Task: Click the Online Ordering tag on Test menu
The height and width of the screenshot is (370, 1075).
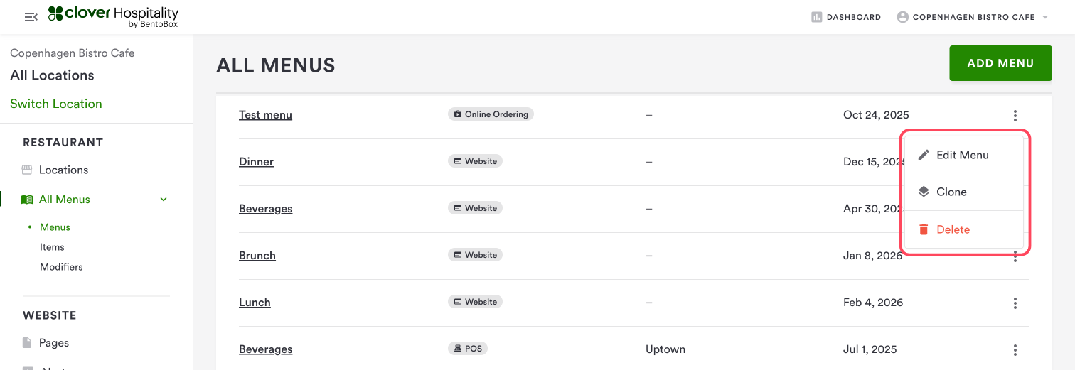Action: 491,114
